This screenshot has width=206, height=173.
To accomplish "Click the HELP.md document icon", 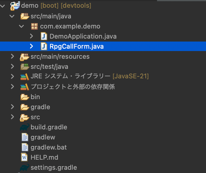I will tap(24, 157).
